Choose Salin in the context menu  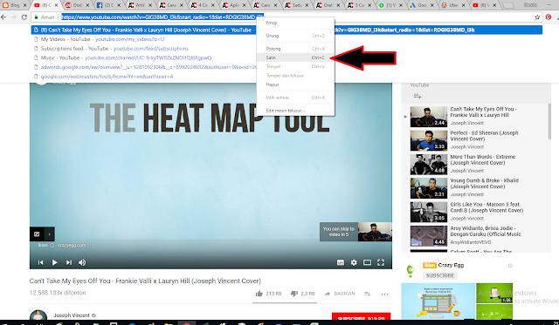pyautogui.click(x=295, y=58)
